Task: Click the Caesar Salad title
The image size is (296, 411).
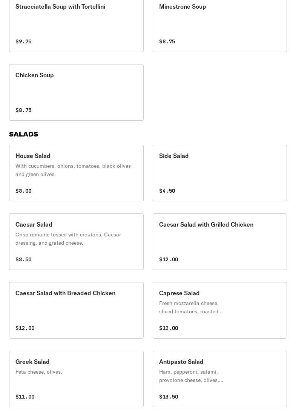Action: [34, 225]
